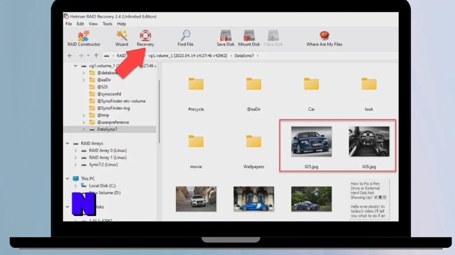Select the text document preview thumbnail
The height and width of the screenshot is (255, 455).
(x=369, y=200)
